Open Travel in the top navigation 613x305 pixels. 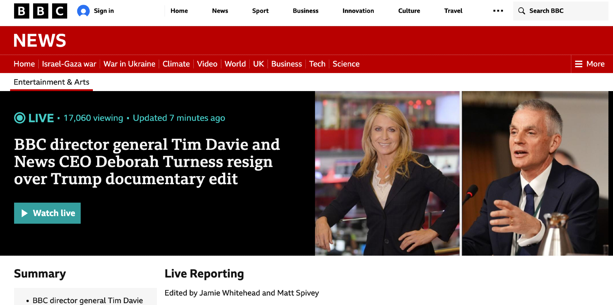453,11
